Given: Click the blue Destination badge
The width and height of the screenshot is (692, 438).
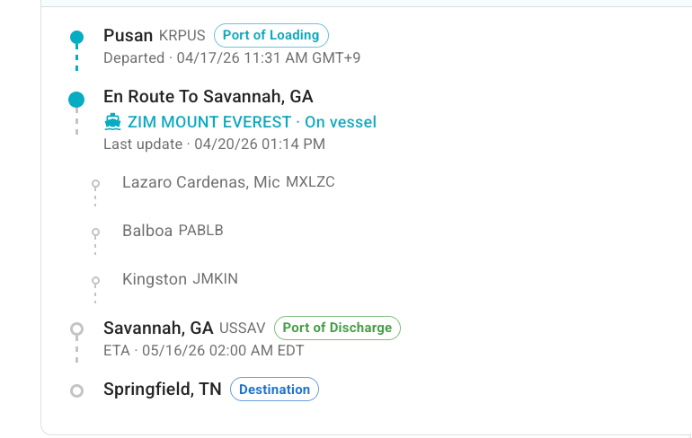Looking at the screenshot, I should click(x=274, y=390).
